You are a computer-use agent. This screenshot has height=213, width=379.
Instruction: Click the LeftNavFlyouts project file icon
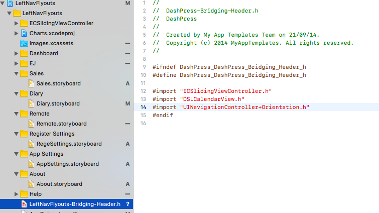tap(10, 4)
